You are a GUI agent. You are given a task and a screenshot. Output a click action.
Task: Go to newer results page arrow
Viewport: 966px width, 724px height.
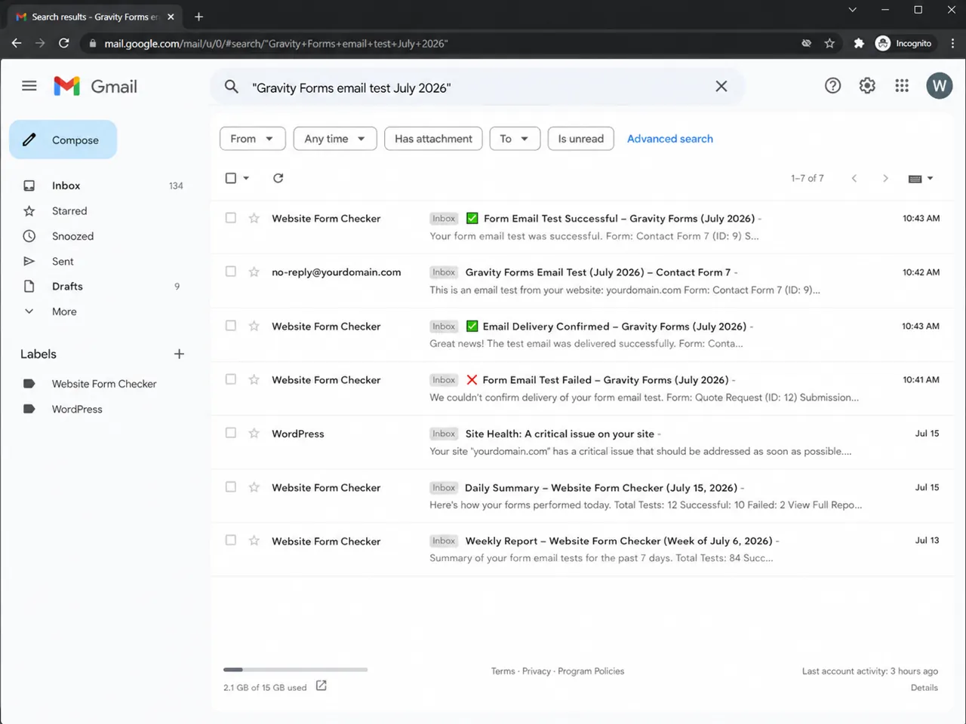click(x=854, y=179)
